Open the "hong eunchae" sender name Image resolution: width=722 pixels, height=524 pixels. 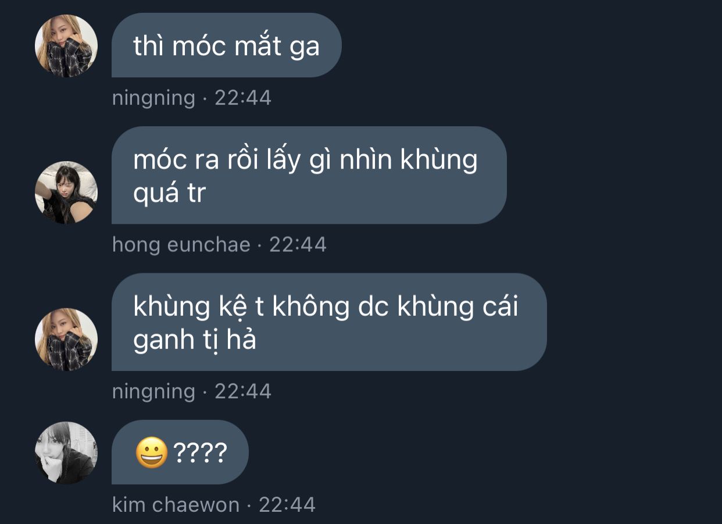click(x=181, y=244)
